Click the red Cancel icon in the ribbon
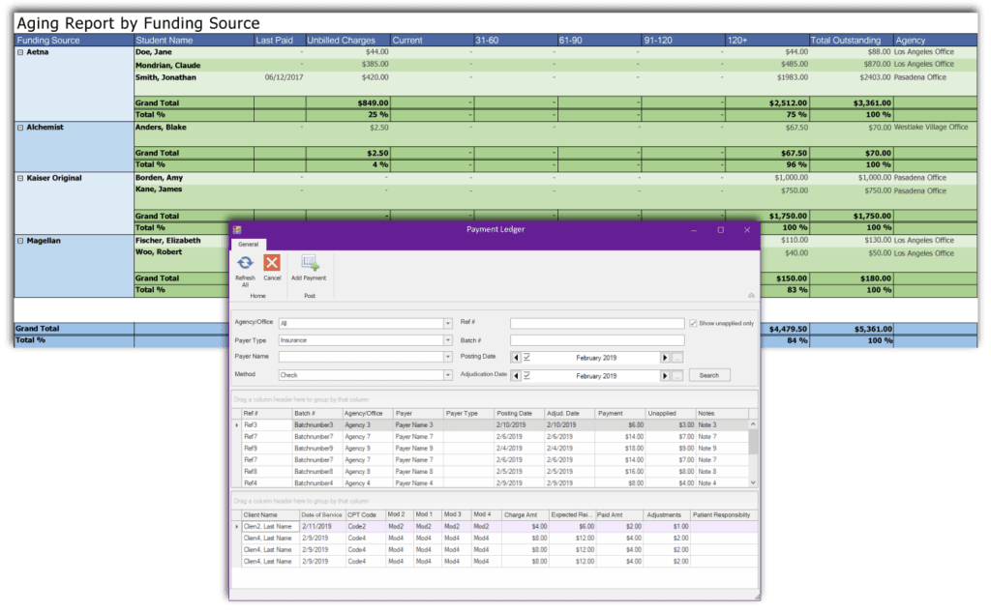This screenshot has width=991, height=612. click(x=273, y=262)
